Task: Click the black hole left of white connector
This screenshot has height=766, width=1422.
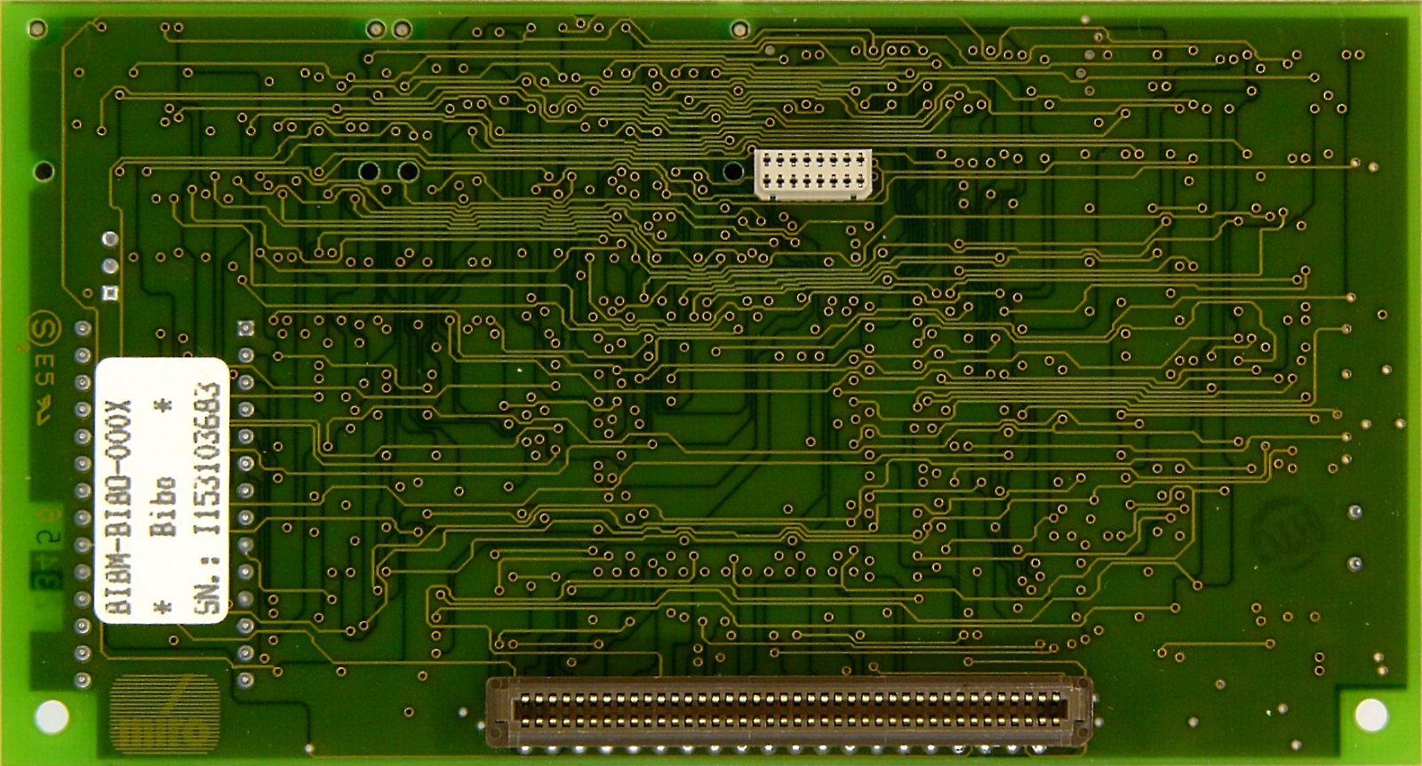Action: pyautogui.click(x=733, y=171)
